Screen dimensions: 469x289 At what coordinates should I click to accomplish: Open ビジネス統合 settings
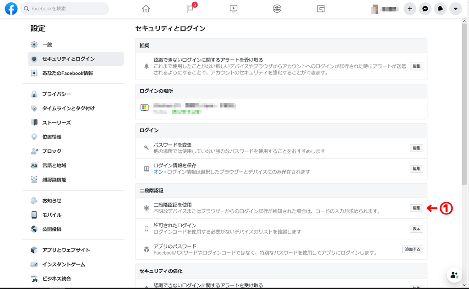[x=76, y=279]
